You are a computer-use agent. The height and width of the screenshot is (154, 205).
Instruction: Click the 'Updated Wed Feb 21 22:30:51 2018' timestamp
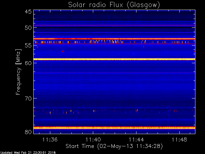pos(28,153)
